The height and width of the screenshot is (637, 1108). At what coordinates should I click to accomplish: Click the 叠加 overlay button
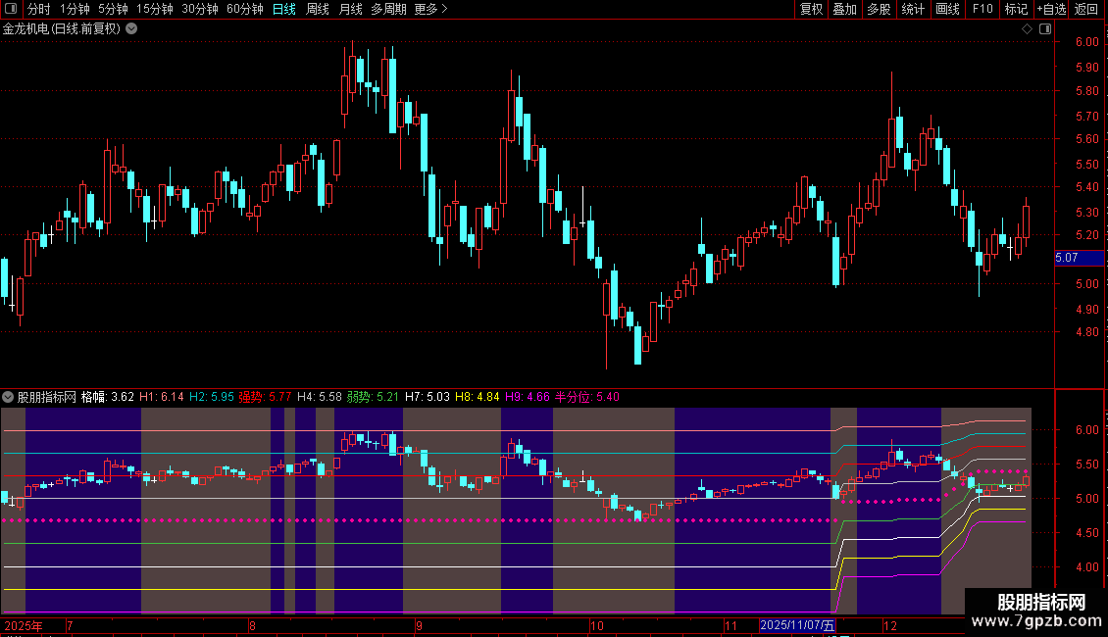pyautogui.click(x=844, y=9)
